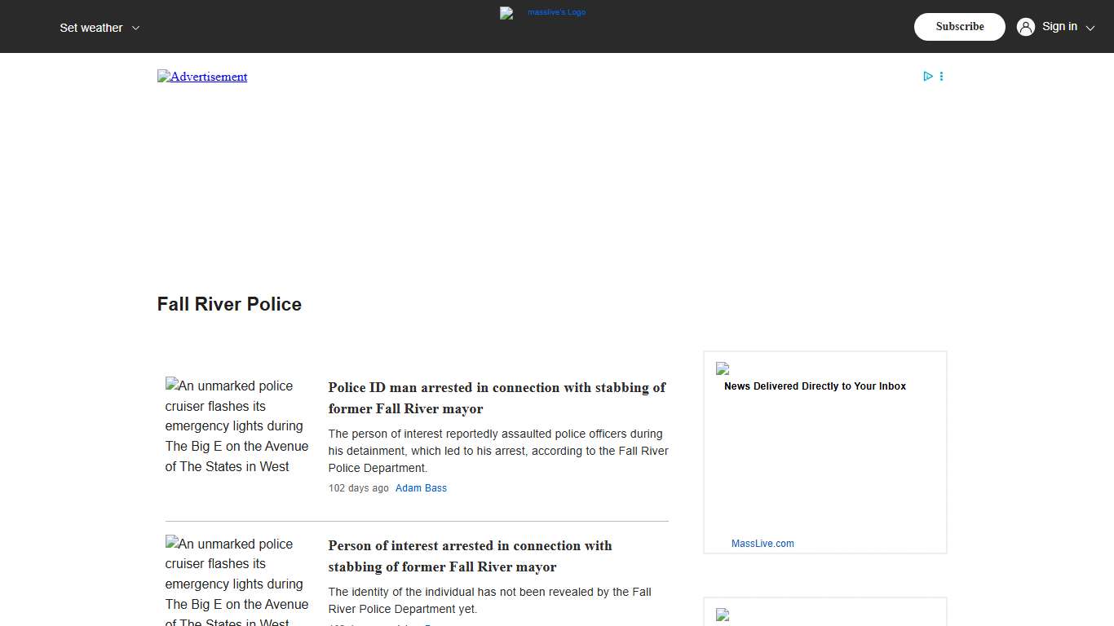Click the Advertisement placeholder image link

pos(201,76)
